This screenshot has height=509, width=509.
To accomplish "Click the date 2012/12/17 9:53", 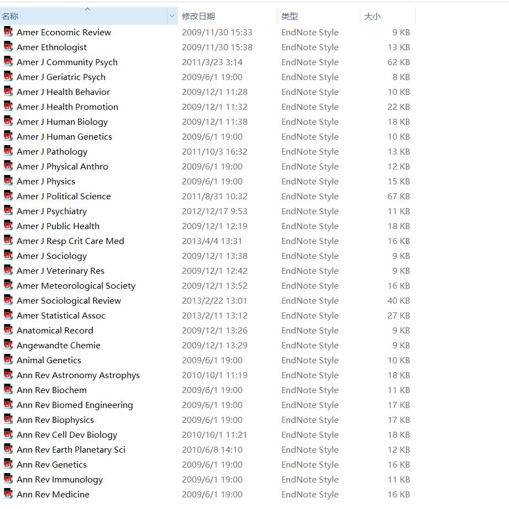I will [x=214, y=211].
